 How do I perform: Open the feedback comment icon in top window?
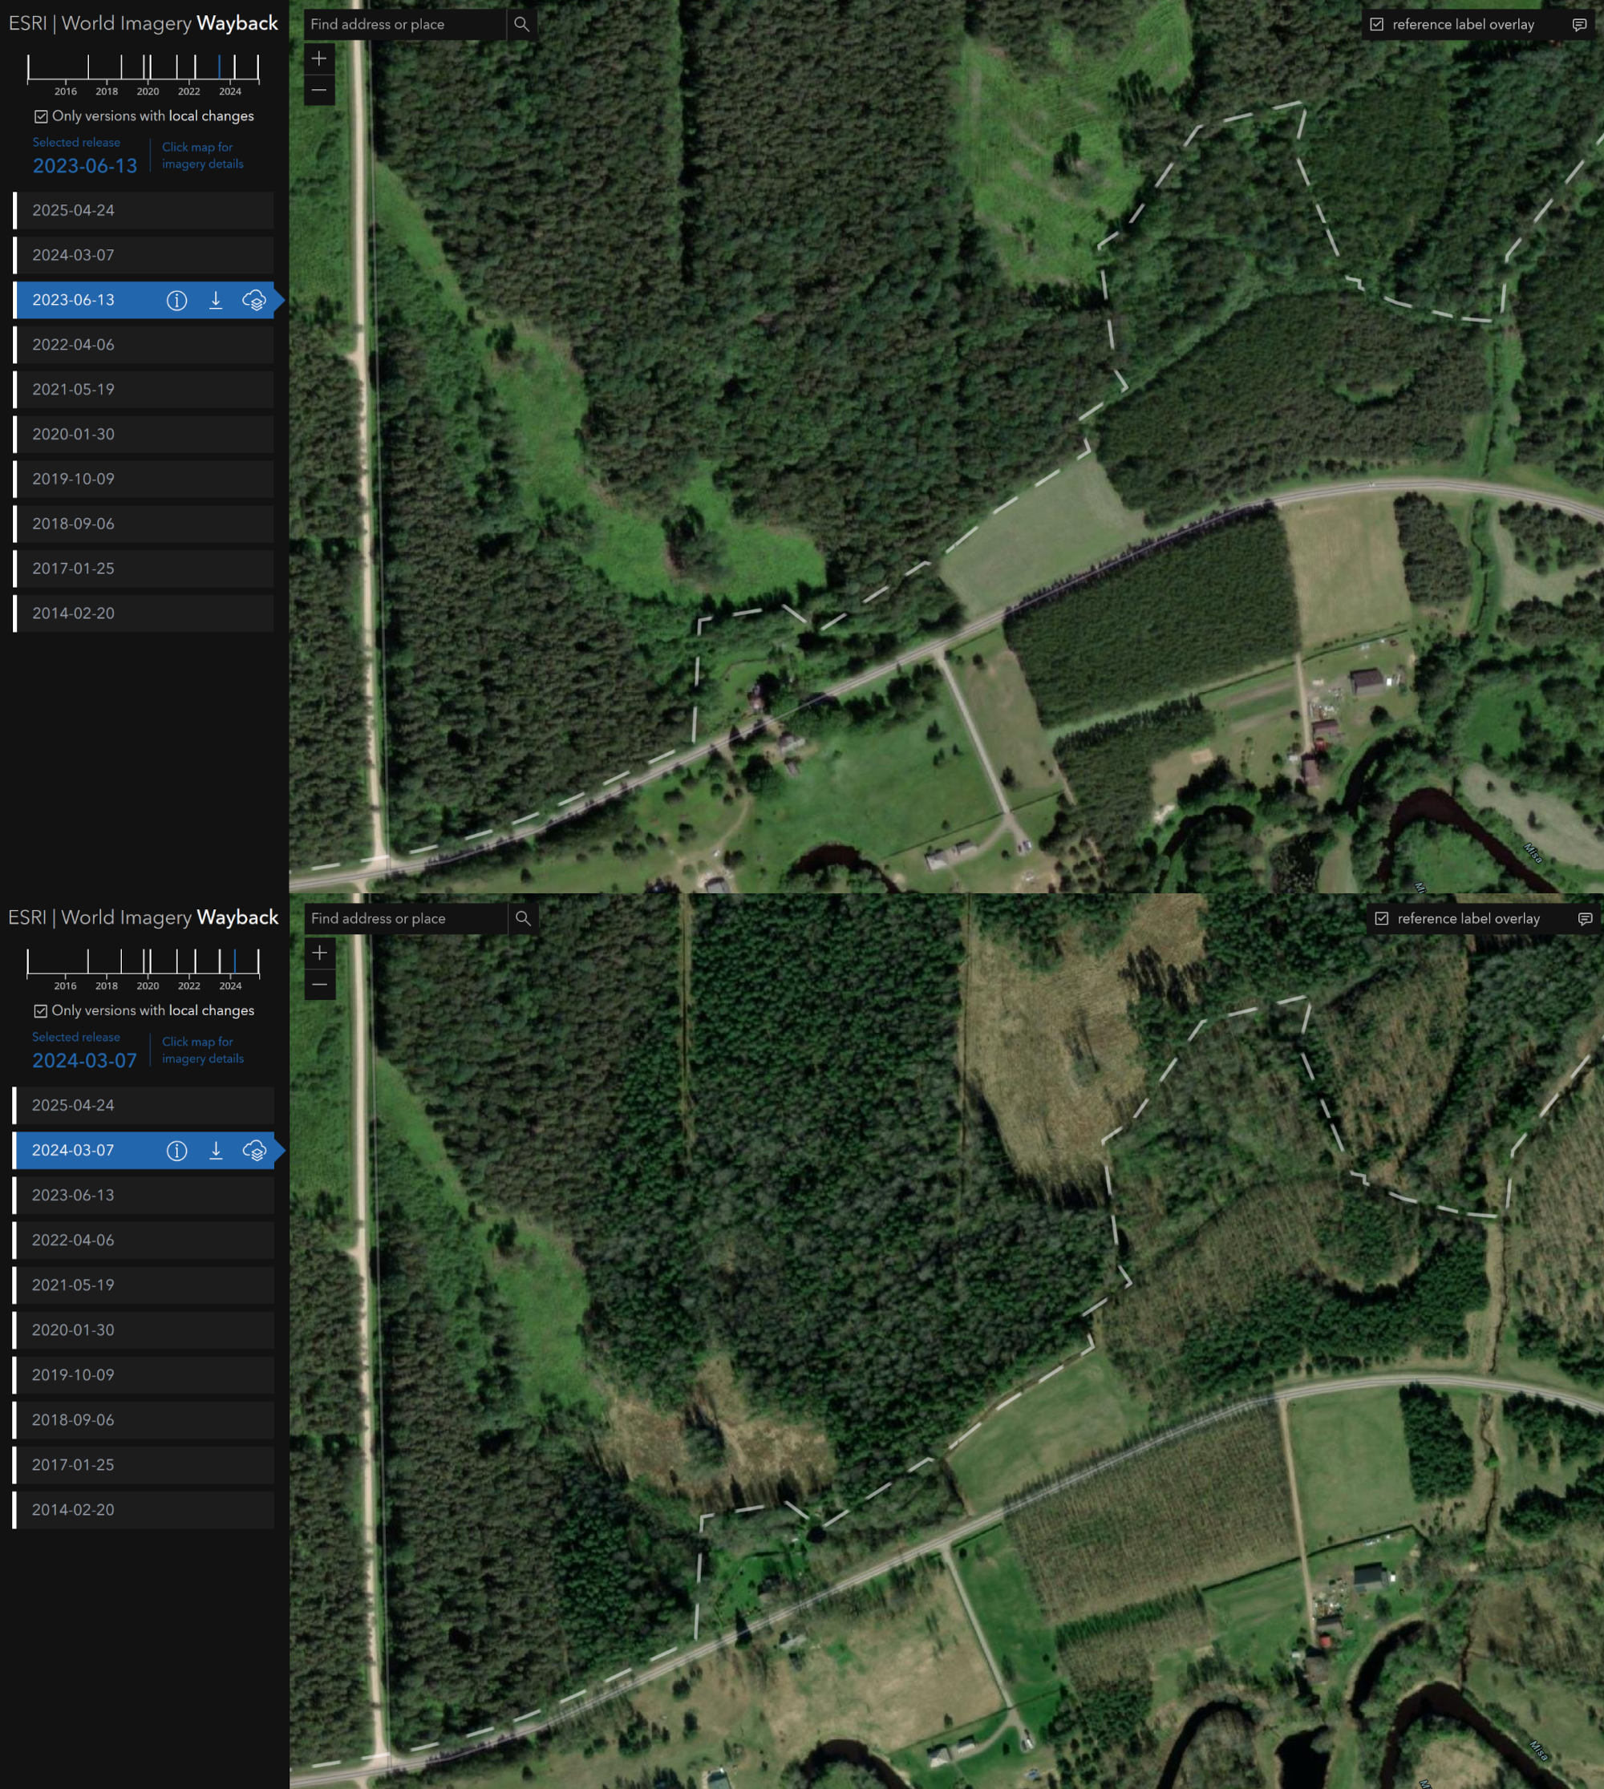[x=1579, y=25]
